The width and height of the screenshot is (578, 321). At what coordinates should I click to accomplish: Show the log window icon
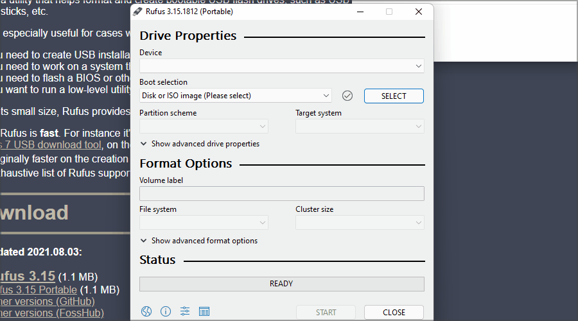(x=204, y=312)
